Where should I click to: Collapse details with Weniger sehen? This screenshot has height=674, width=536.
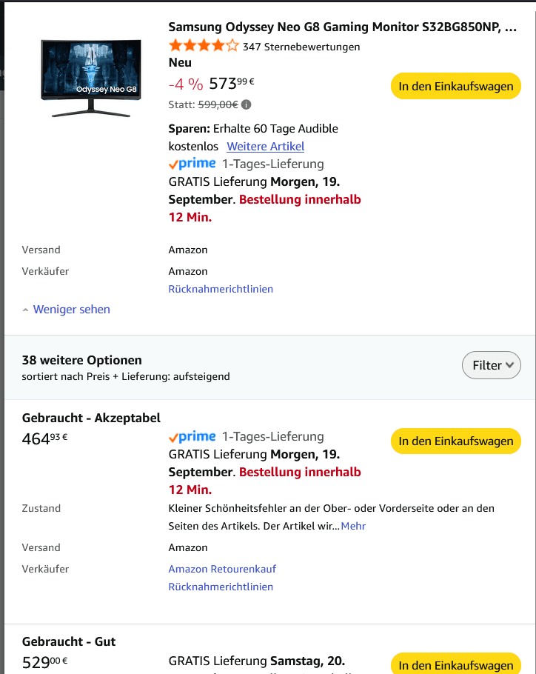[71, 310]
